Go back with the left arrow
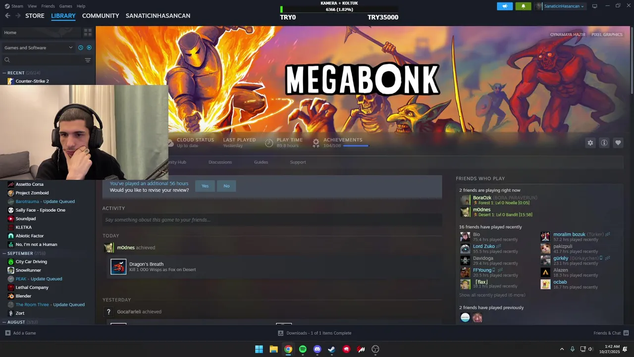Viewport: 634px width, 357px height. [x=7, y=16]
